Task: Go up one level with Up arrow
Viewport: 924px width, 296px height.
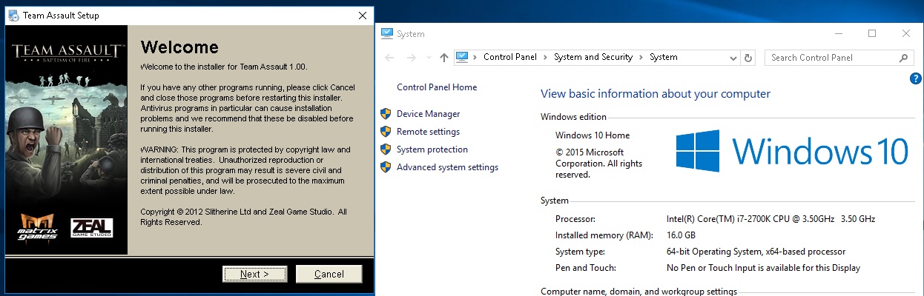Action: 444,58
